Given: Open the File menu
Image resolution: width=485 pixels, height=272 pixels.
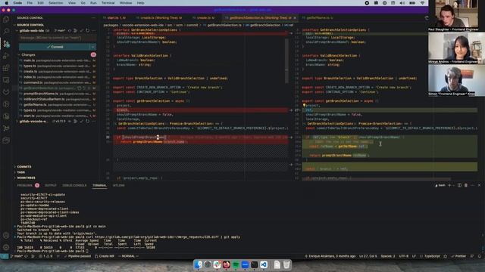Looking at the screenshot, I should click(x=30, y=3).
